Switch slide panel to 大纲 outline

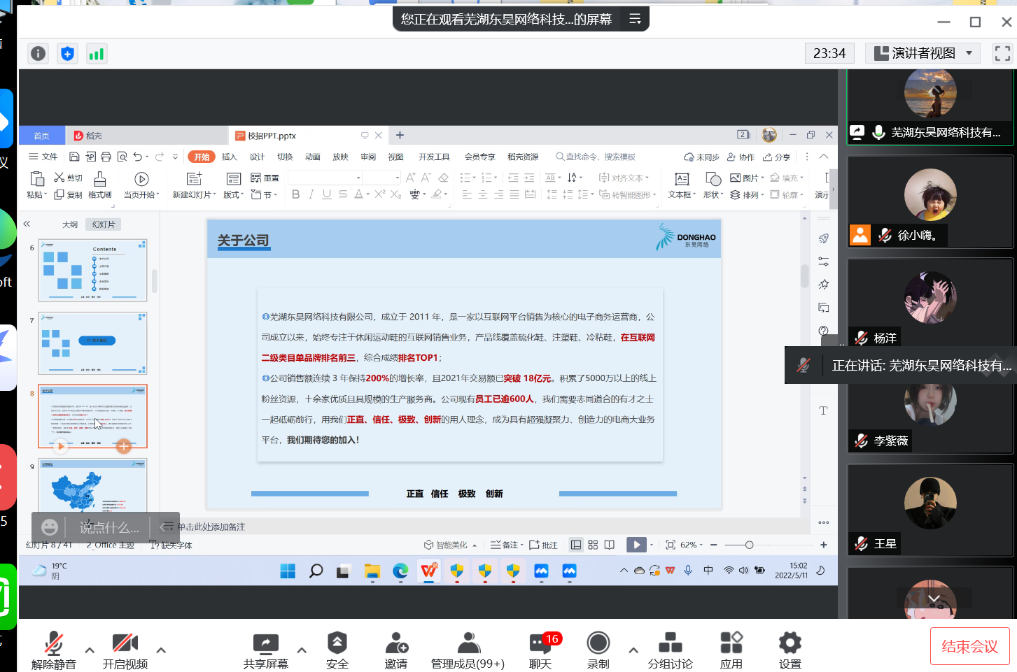(70, 224)
